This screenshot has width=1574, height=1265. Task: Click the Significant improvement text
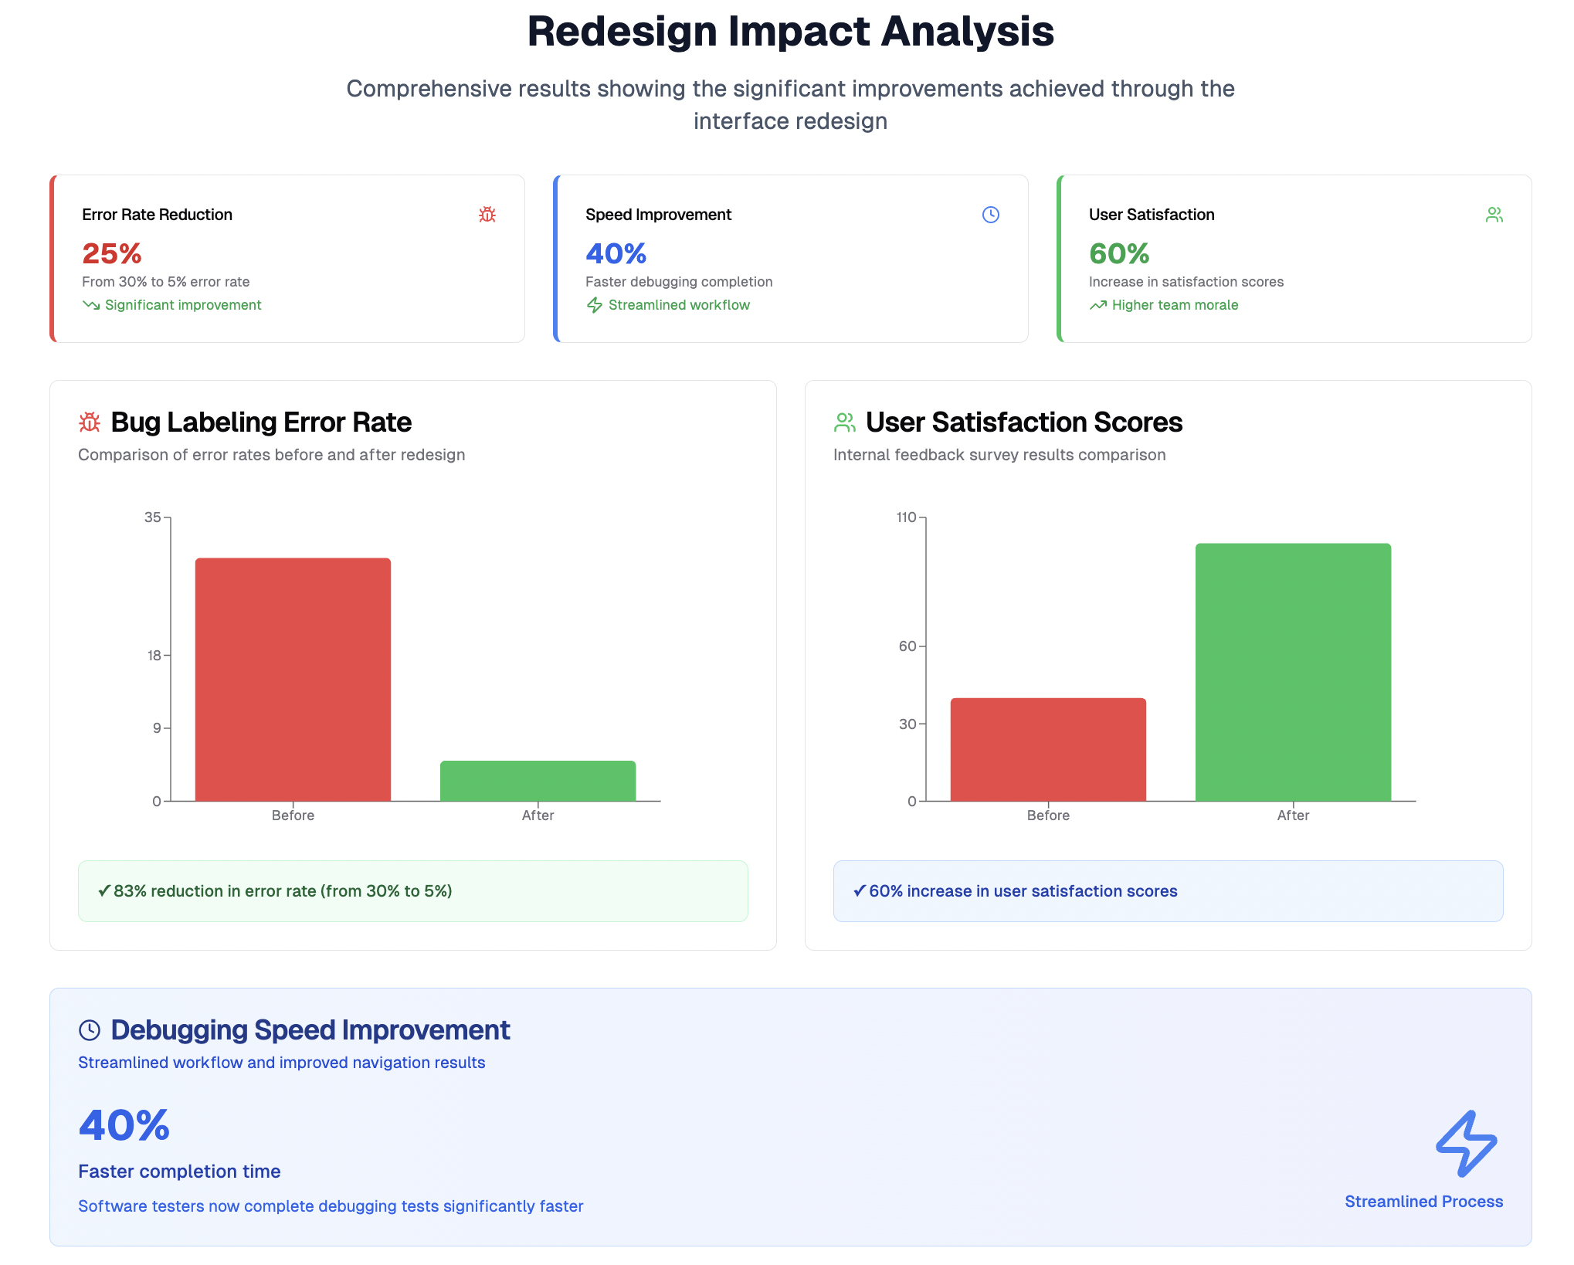[183, 305]
